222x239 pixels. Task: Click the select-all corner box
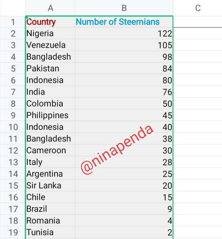tap(13, 8)
